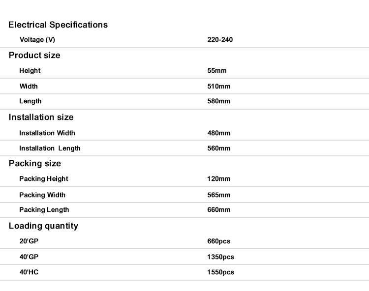Click the 480mm installation width value
This screenshot has width=369, height=291.
pyautogui.click(x=219, y=133)
